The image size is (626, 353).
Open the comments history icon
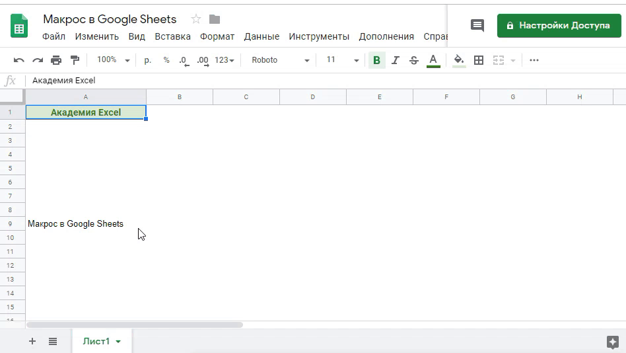click(x=477, y=25)
